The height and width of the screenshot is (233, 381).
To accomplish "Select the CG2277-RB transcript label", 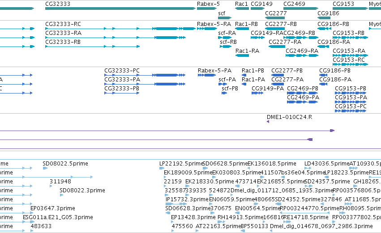I will click(x=281, y=24).
